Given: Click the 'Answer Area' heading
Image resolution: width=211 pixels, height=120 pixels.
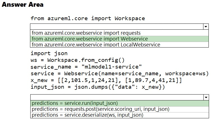Looking at the screenshot, I should pos(23,4).
